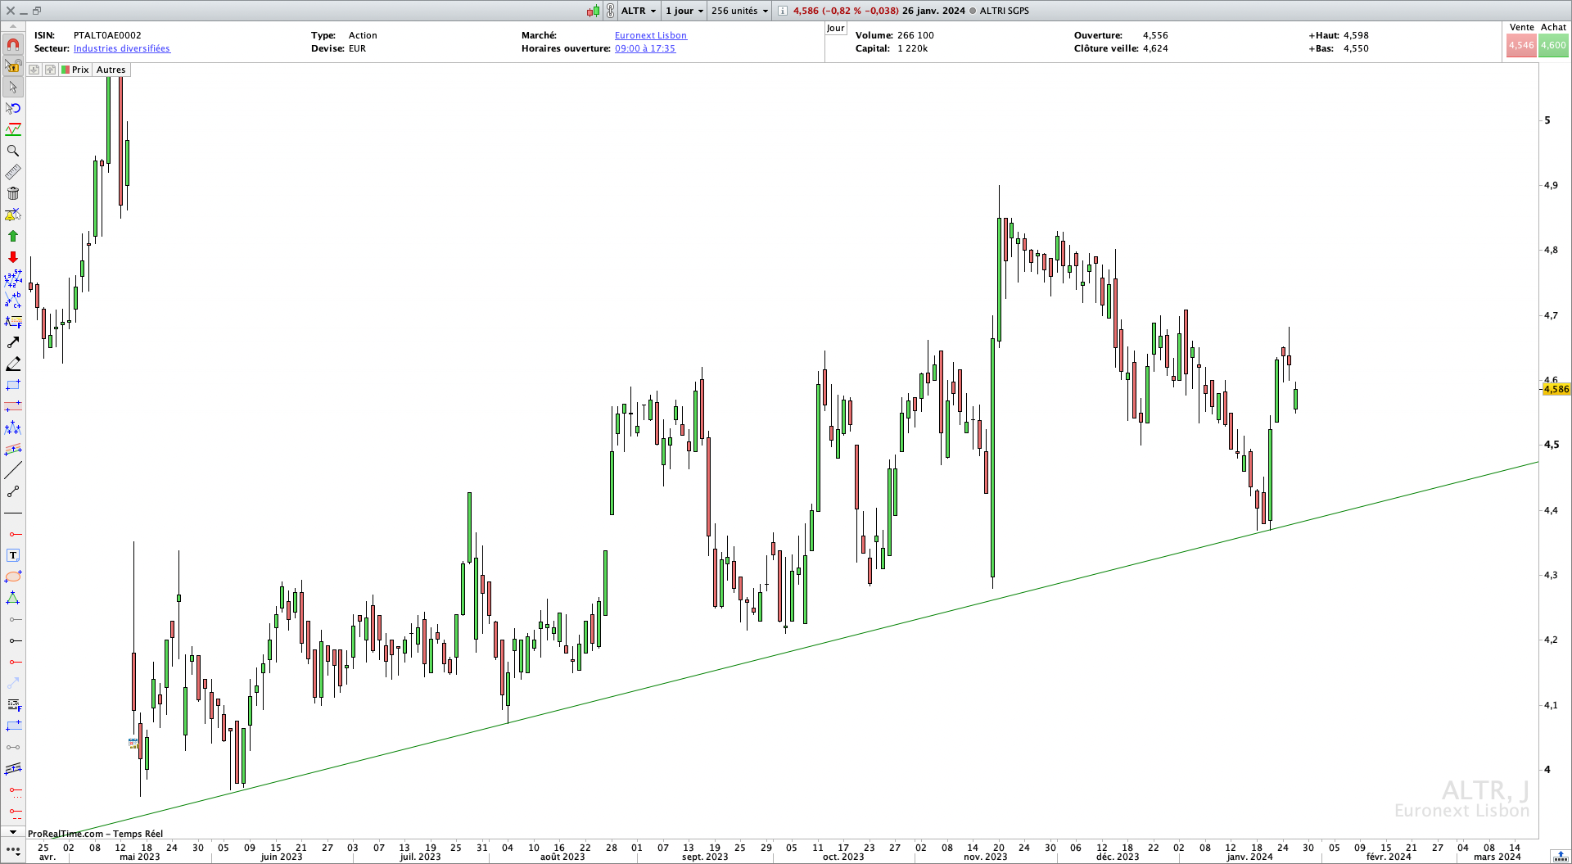Viewport: 1572px width, 864px height.
Task: Click the info box icon
Action: click(x=783, y=11)
